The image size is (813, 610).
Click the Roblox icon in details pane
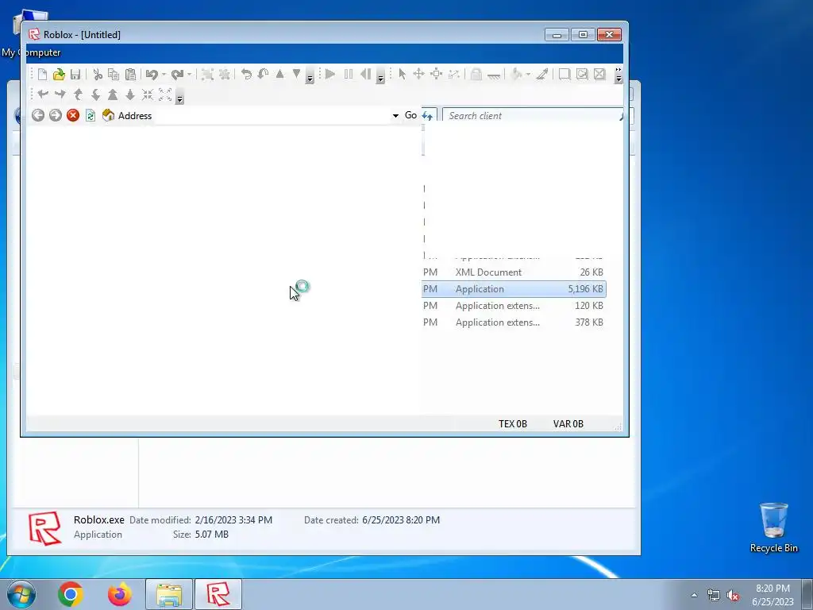coord(44,528)
